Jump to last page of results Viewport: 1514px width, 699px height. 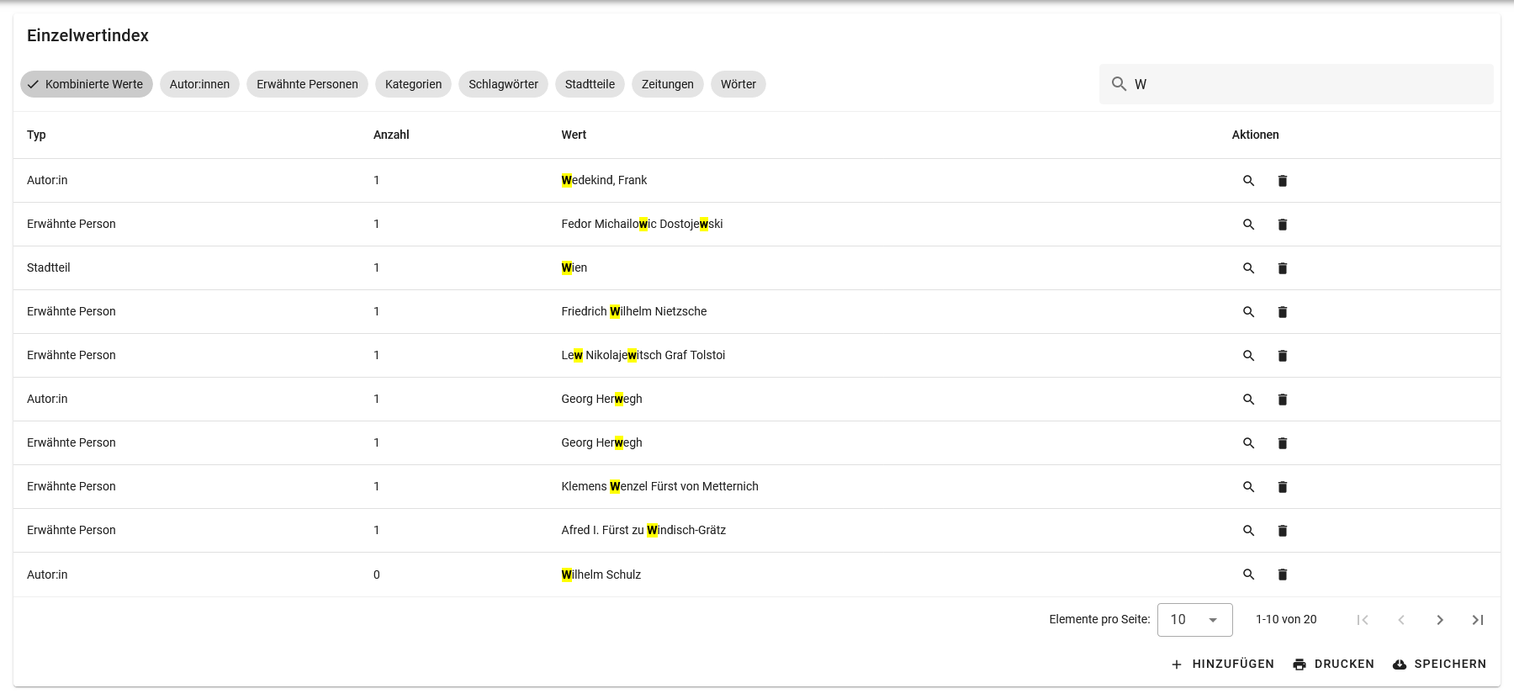1477,620
